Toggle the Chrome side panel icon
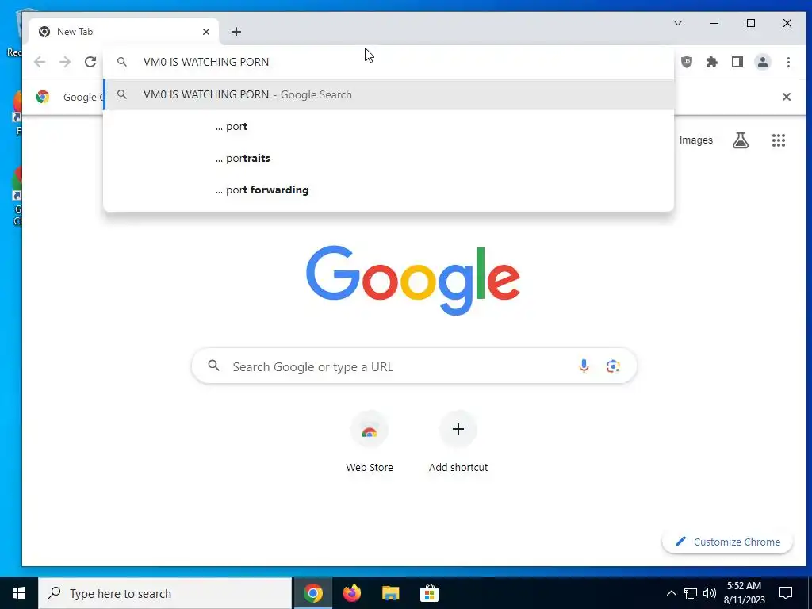 (737, 62)
